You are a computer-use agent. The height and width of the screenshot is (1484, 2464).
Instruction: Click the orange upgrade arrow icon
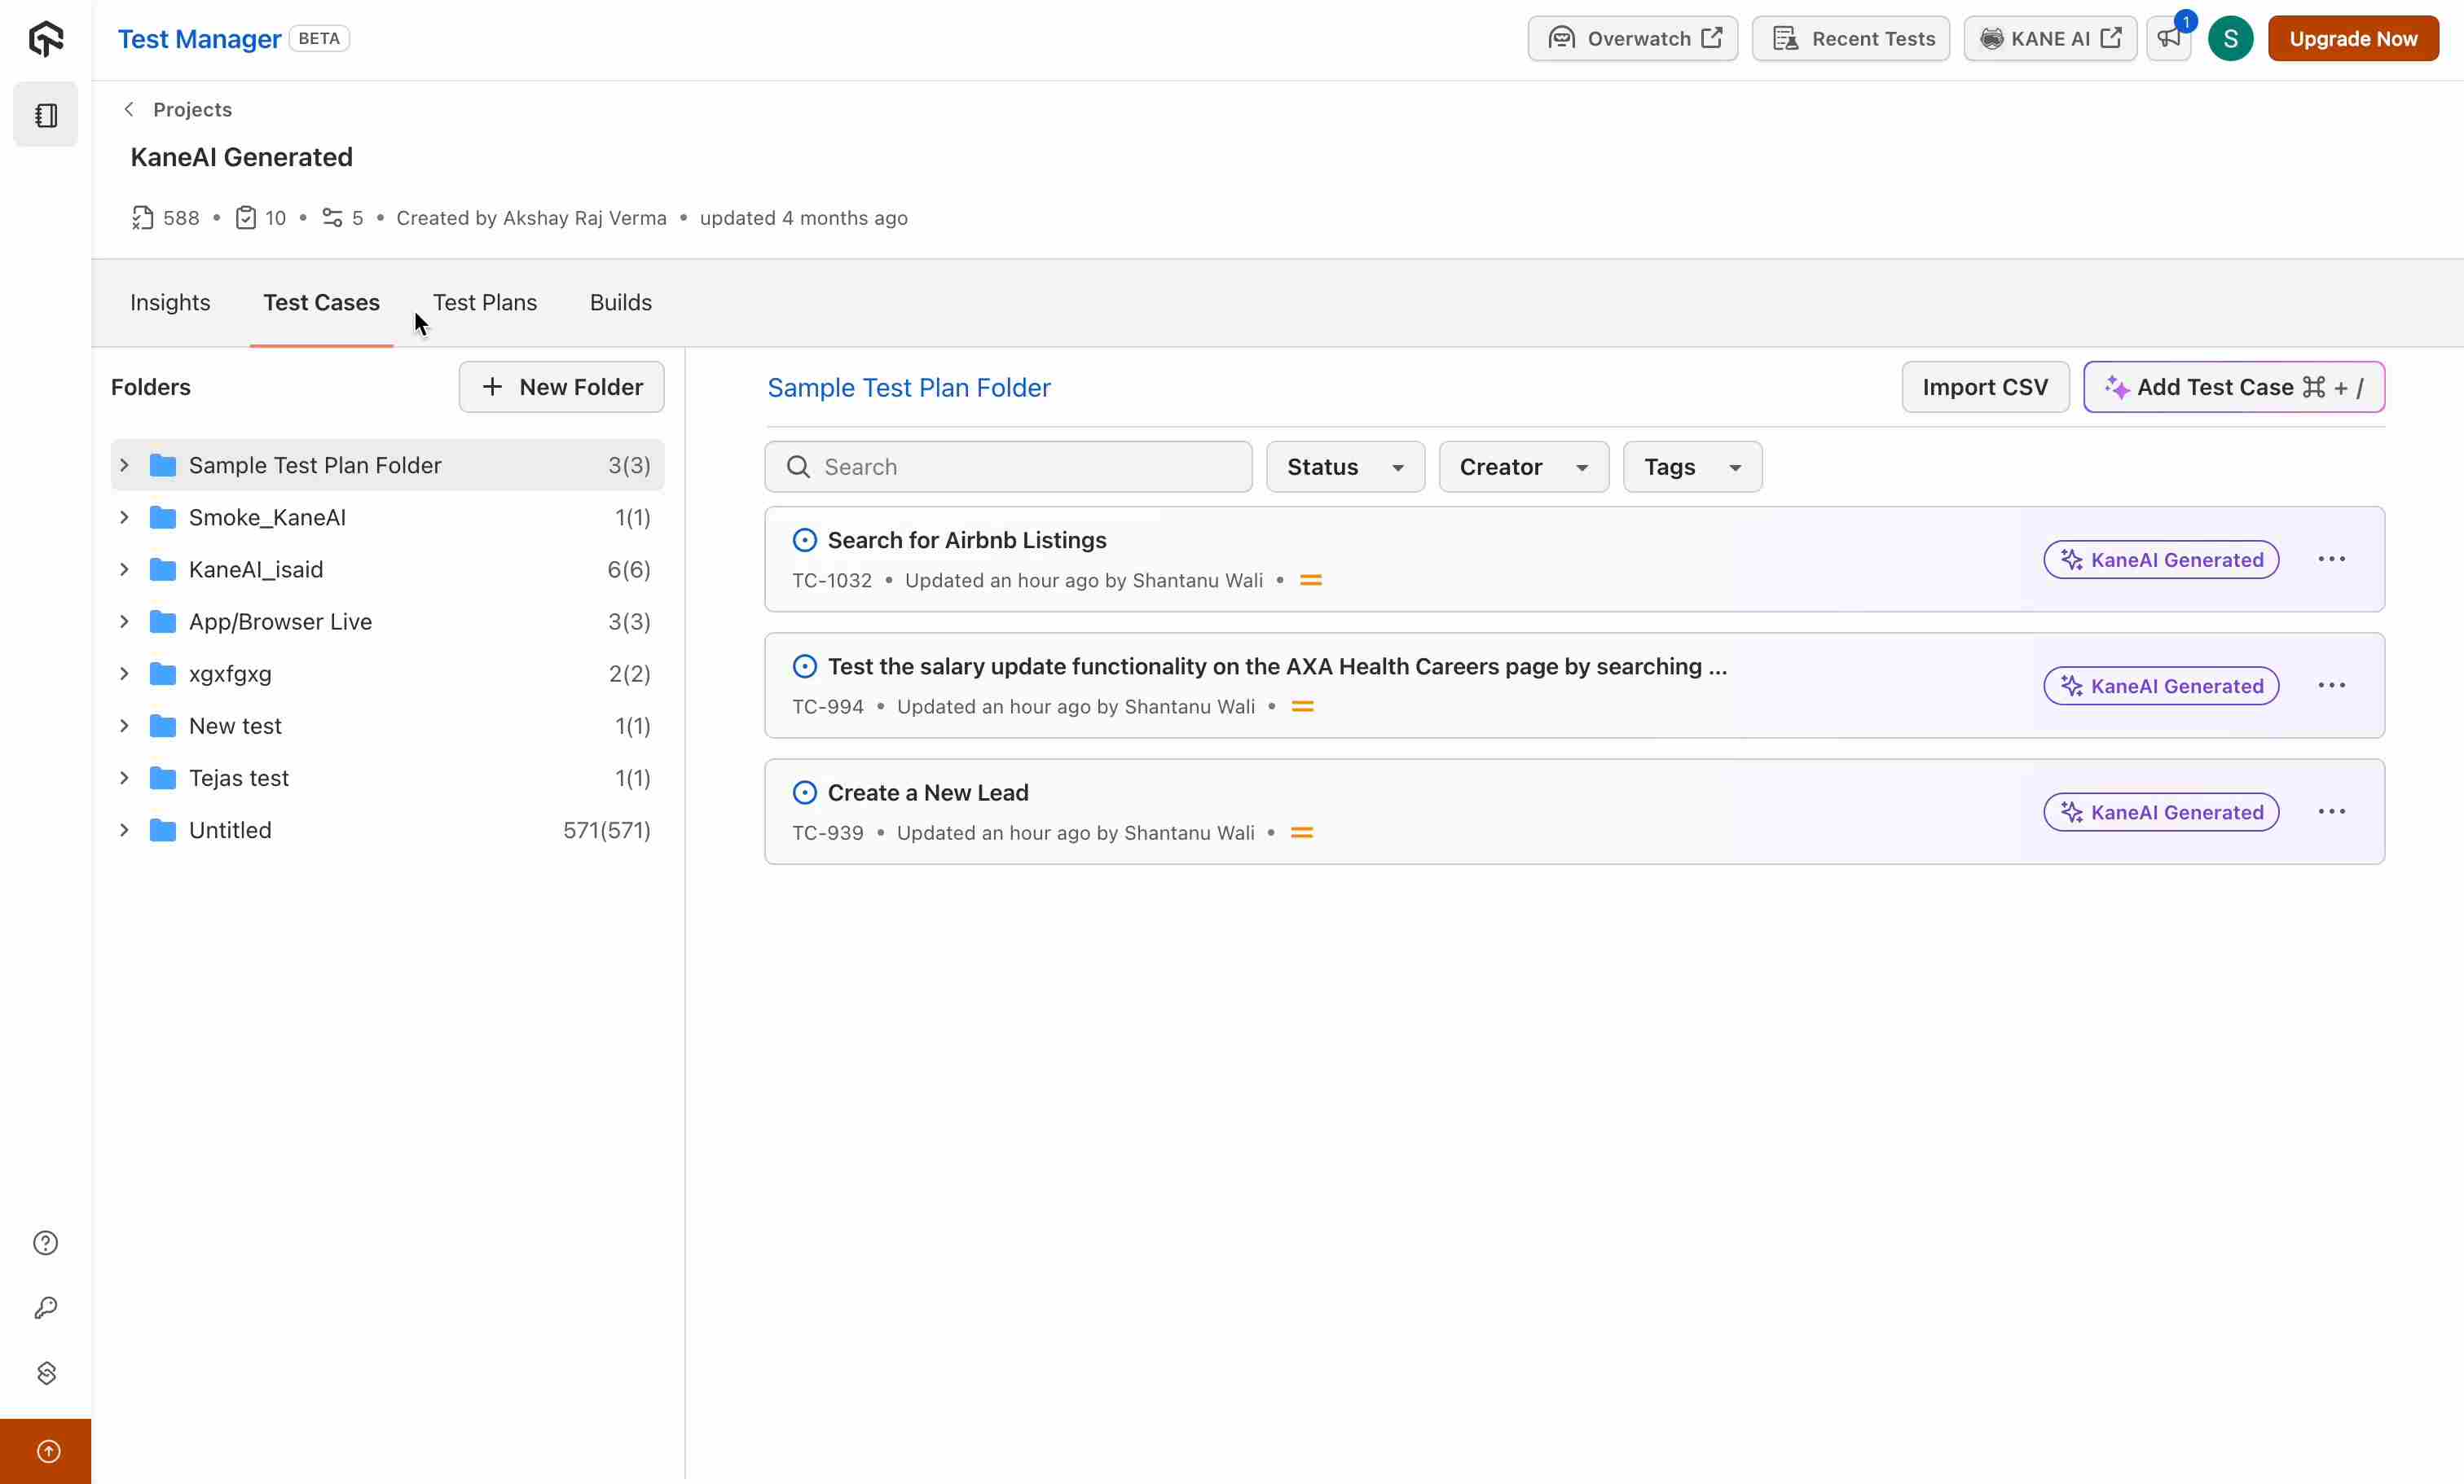click(x=48, y=1451)
